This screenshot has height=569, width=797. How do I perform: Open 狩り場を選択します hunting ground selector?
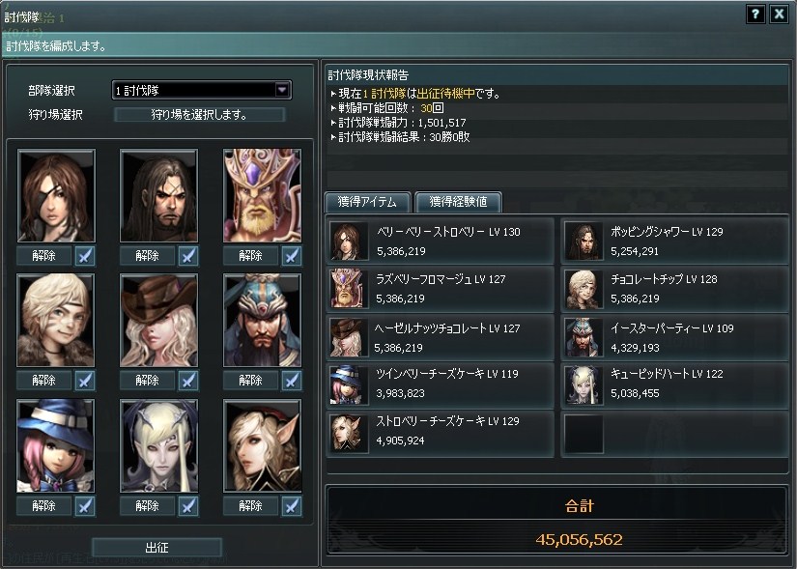click(199, 115)
